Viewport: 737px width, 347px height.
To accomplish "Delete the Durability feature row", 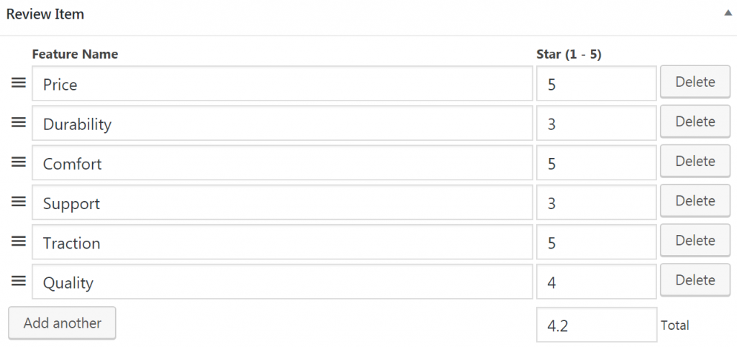I will [x=695, y=122].
